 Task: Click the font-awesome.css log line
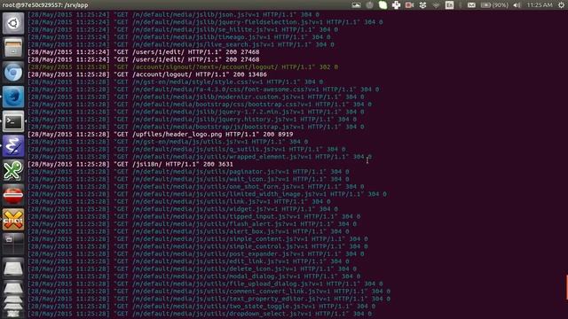point(203,89)
